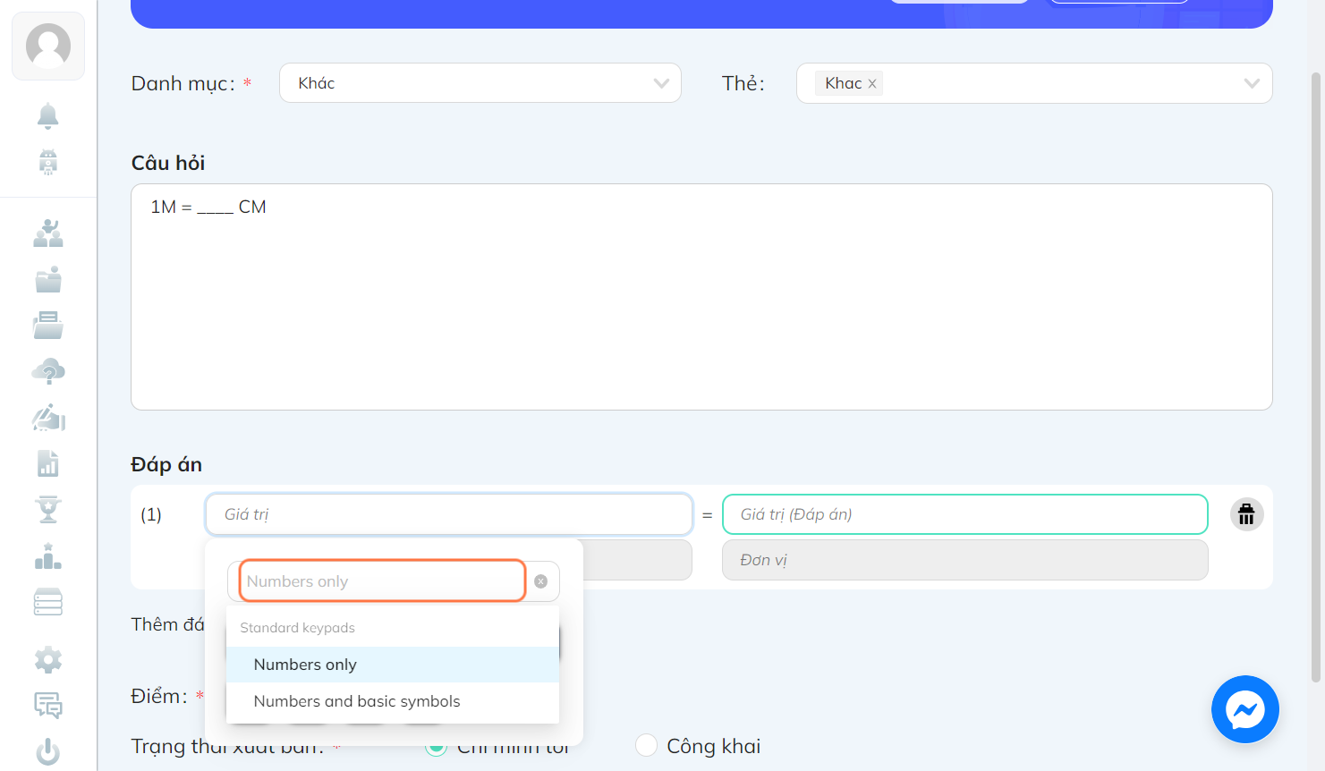The image size is (1325, 771).
Task: Open the user profile avatar
Action: point(48,46)
